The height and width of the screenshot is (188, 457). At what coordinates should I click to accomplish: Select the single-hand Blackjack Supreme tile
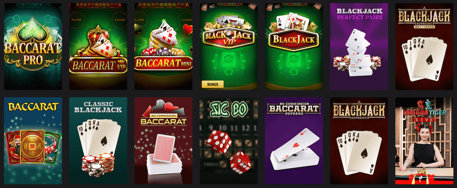(359, 140)
